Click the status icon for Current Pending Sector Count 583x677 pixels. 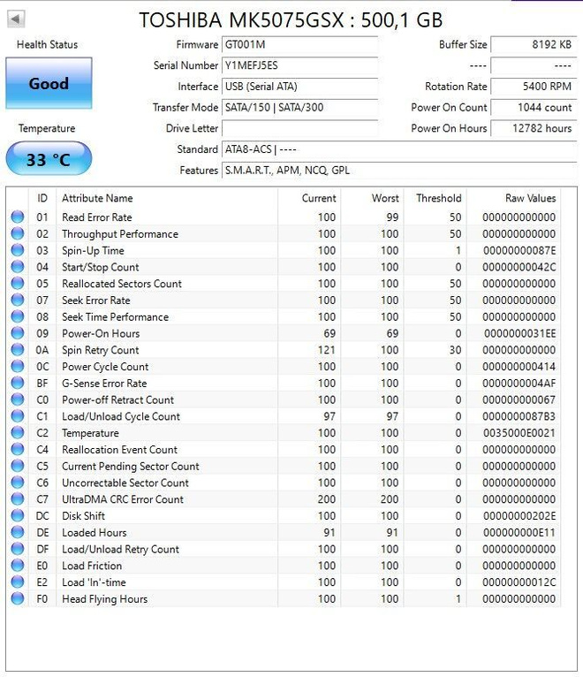point(18,466)
